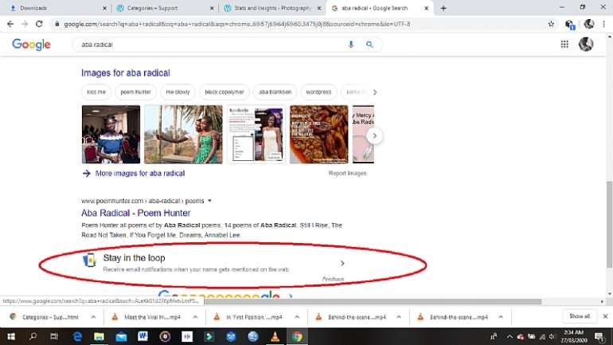Select the 'kiss me' image chip
613x345 pixels.
click(96, 92)
